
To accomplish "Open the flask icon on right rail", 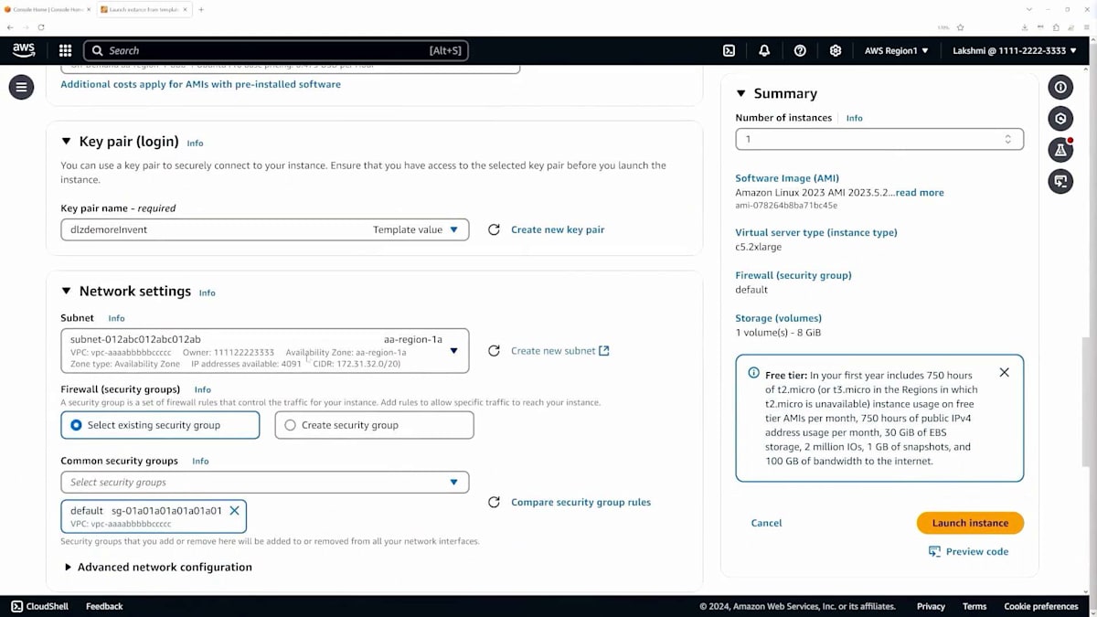I will pos(1060,149).
